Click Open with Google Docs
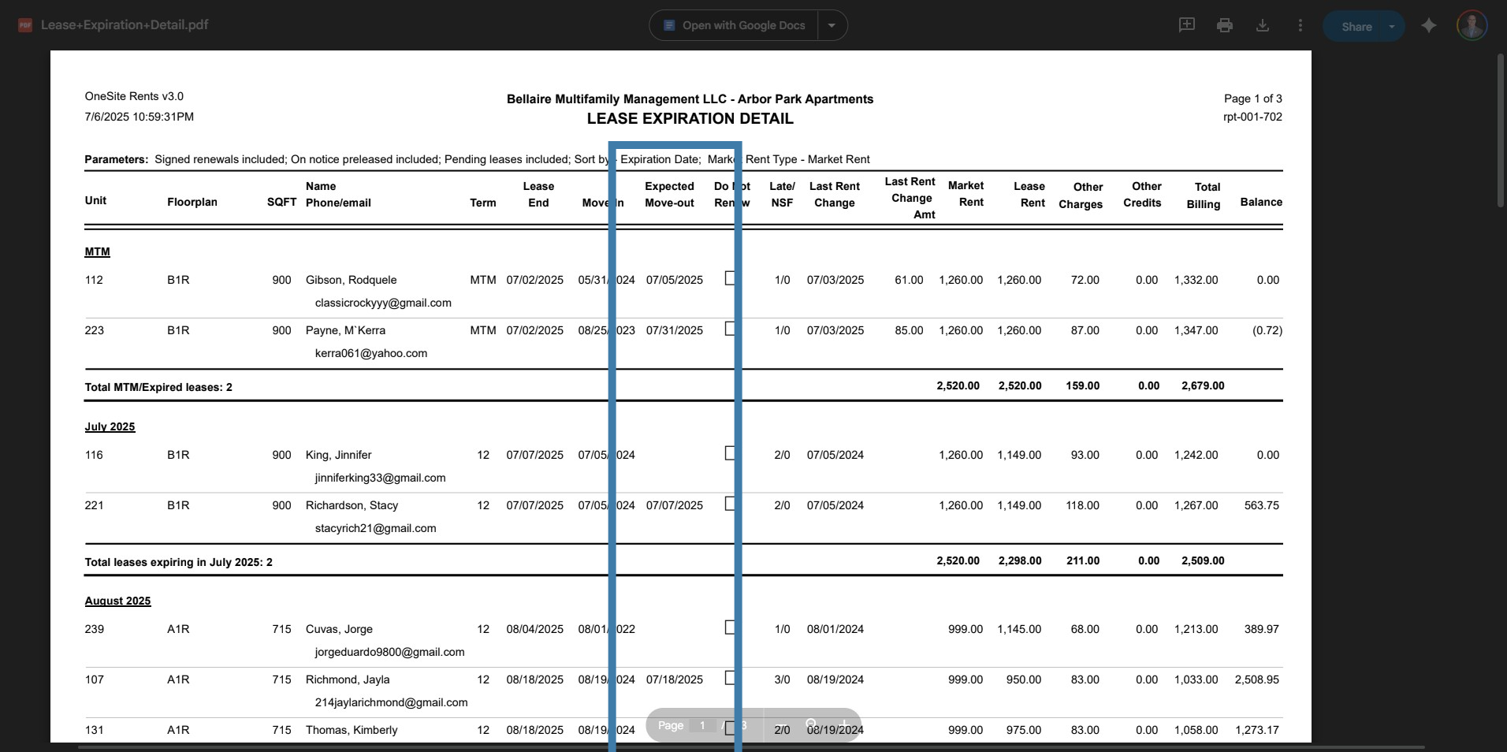1507x752 pixels. [x=734, y=25]
